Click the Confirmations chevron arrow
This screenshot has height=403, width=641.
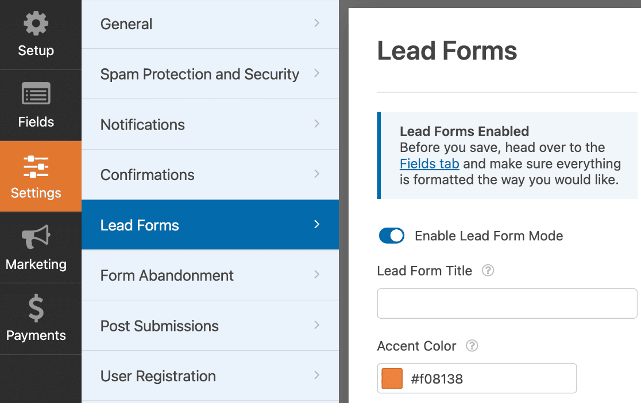click(x=316, y=174)
